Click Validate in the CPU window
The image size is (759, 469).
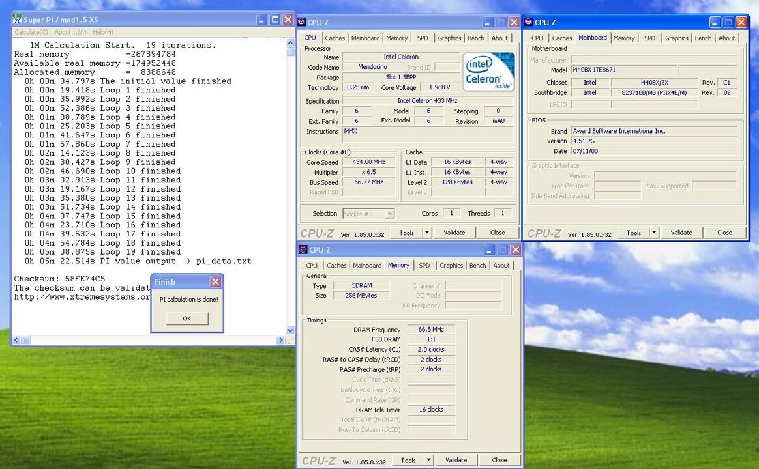pos(454,233)
